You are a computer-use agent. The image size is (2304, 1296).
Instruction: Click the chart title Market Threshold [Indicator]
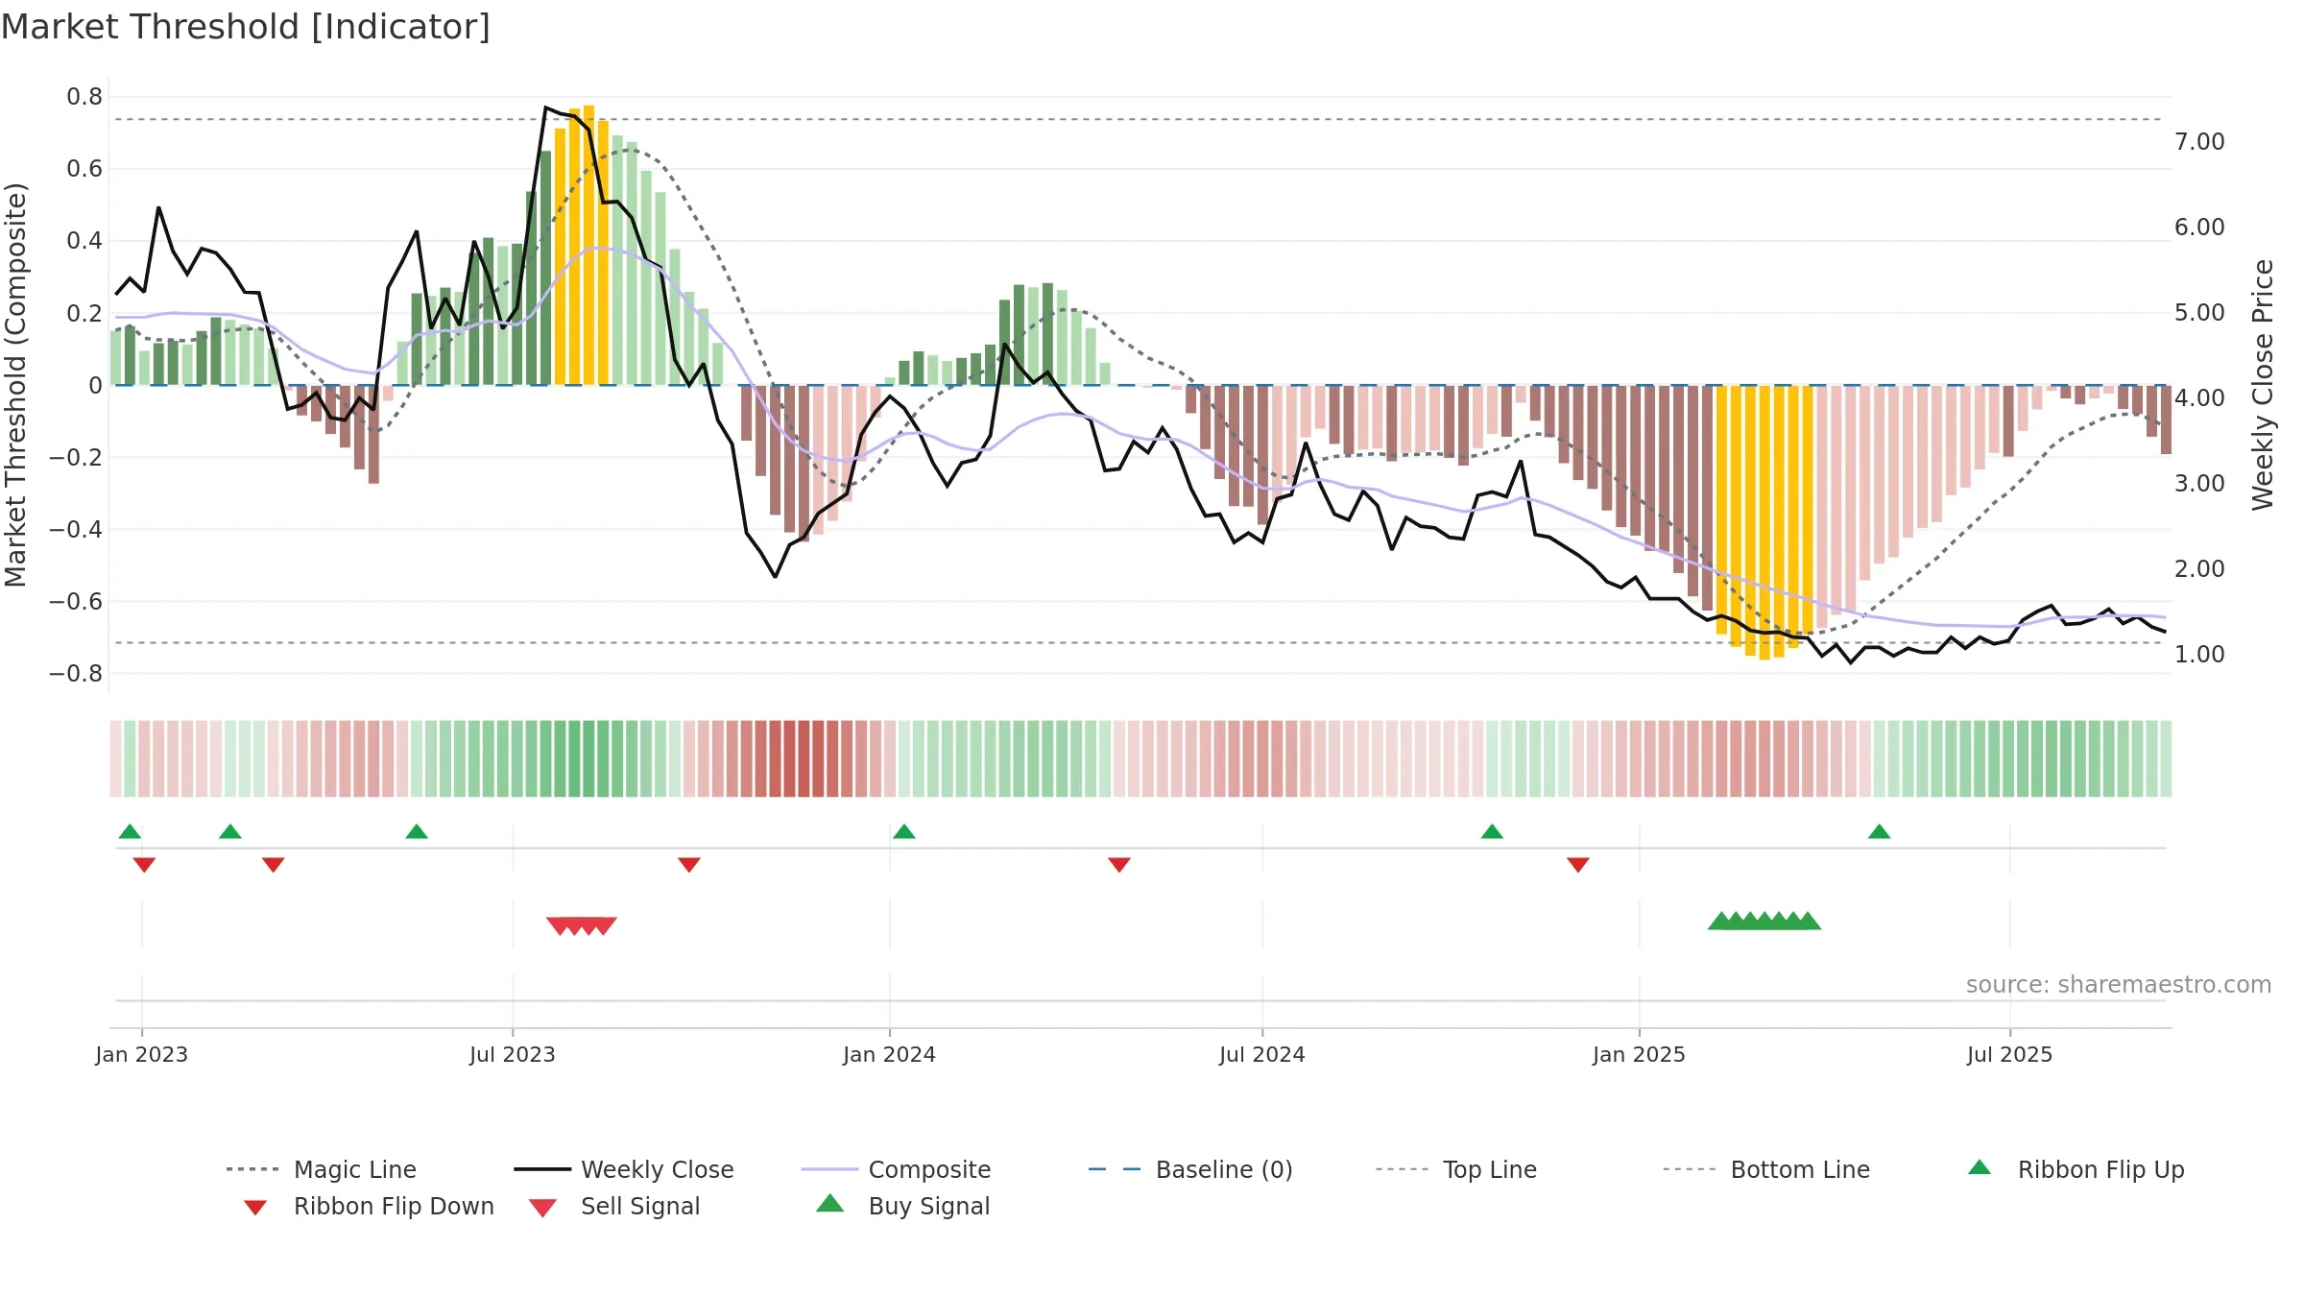click(x=246, y=27)
